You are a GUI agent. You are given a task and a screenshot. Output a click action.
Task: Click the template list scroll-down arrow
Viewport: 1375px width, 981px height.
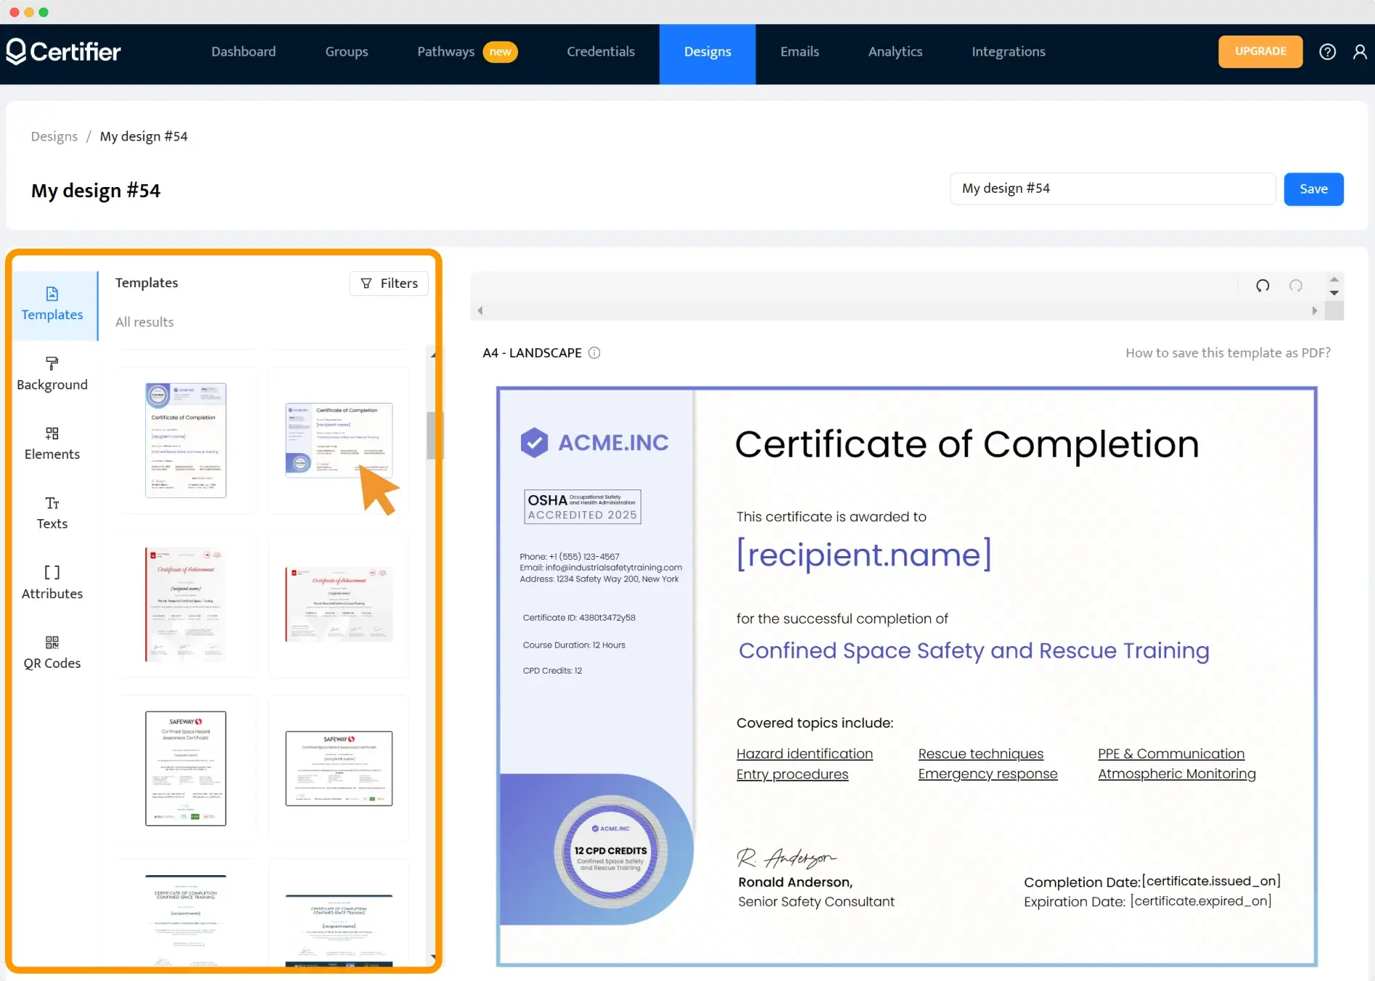[433, 958]
